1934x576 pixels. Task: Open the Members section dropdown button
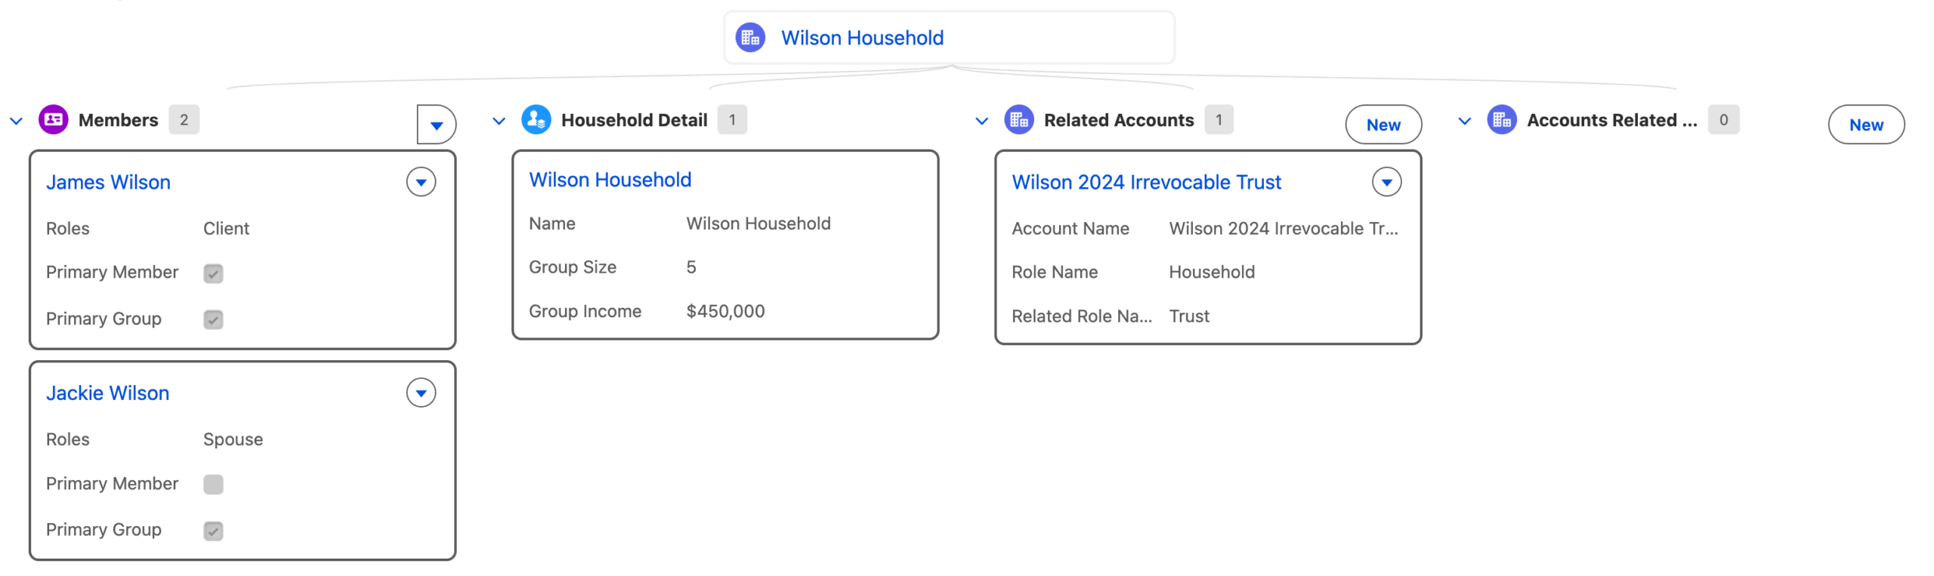(x=436, y=125)
